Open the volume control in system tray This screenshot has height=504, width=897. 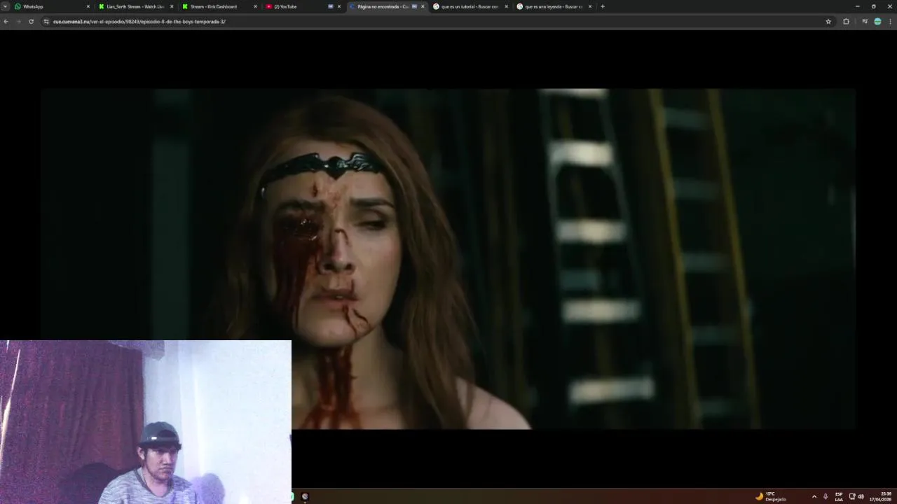click(861, 496)
